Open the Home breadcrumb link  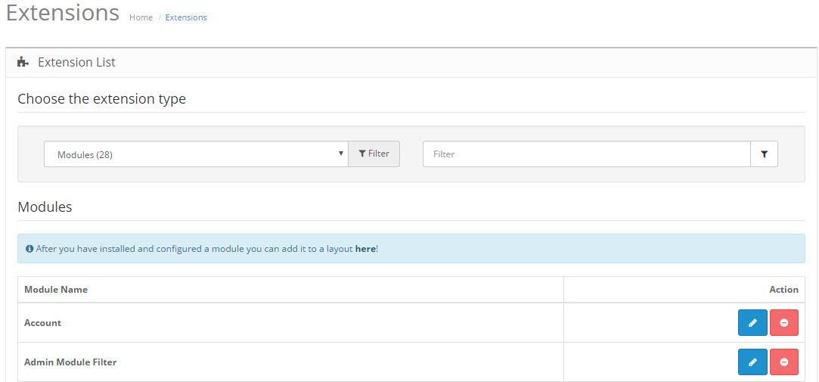tap(141, 17)
